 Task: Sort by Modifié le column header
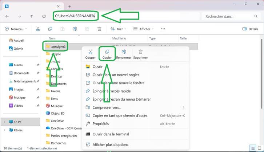119,38
